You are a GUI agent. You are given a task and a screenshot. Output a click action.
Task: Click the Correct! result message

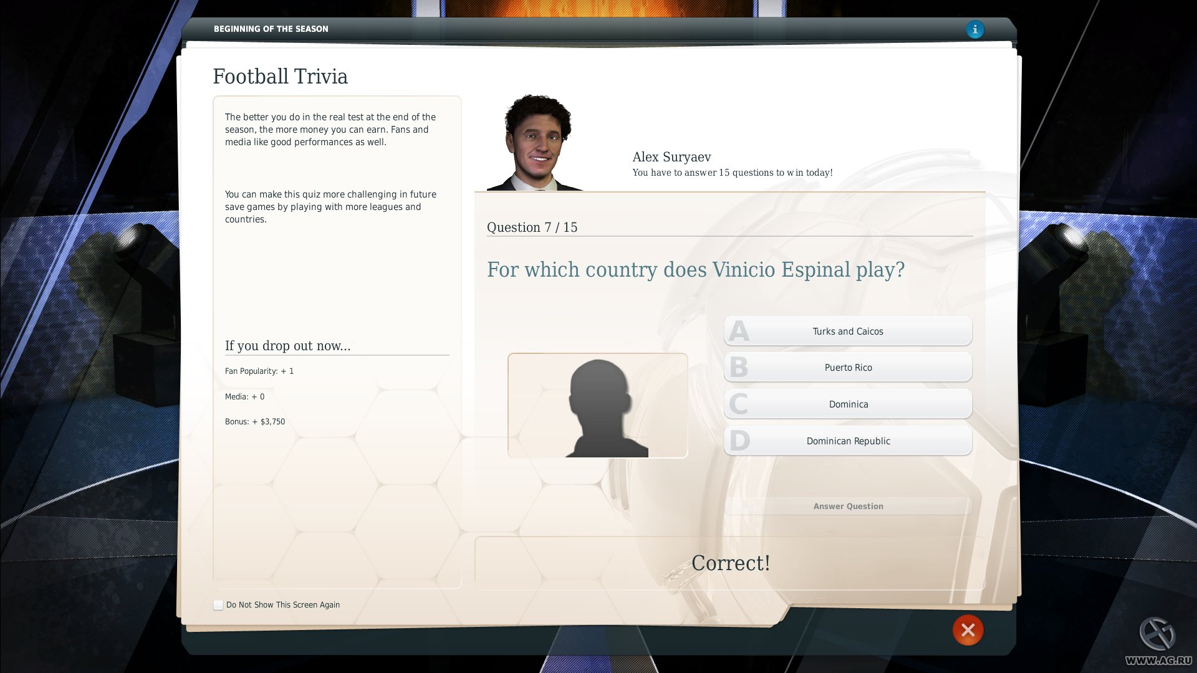[730, 563]
